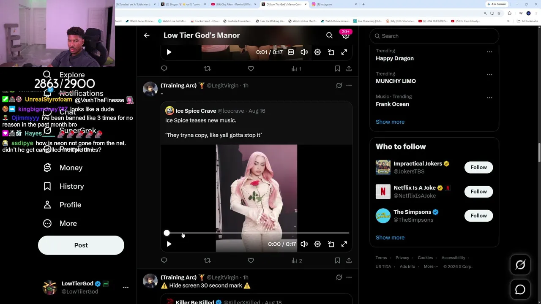Click the Post button

[x=81, y=245]
